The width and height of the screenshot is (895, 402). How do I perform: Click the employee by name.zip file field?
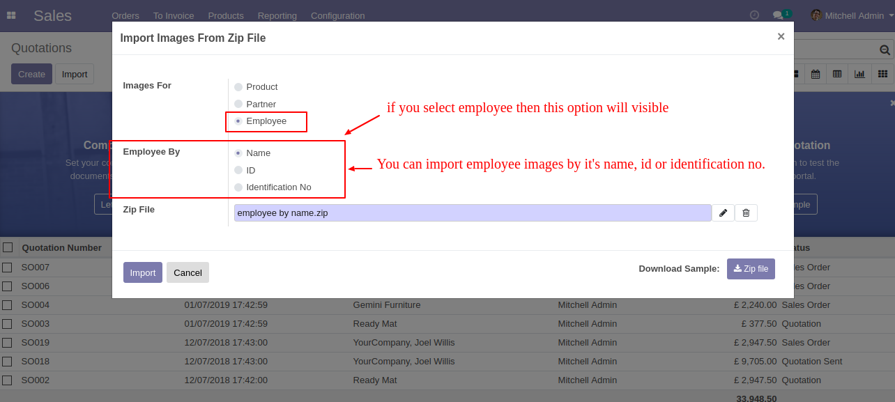[x=473, y=213]
